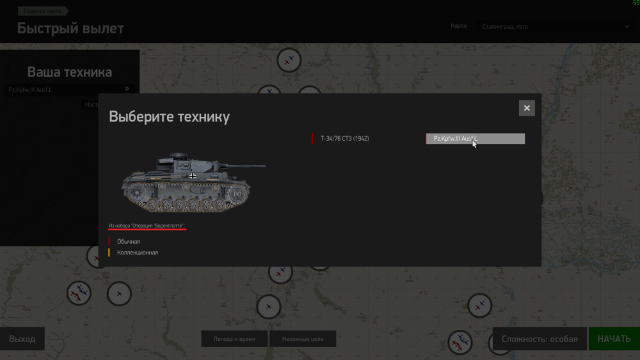This screenshot has width=640, height=360.
Task: Go back via 'Главное меню' breadcrumb
Action: [x=42, y=11]
